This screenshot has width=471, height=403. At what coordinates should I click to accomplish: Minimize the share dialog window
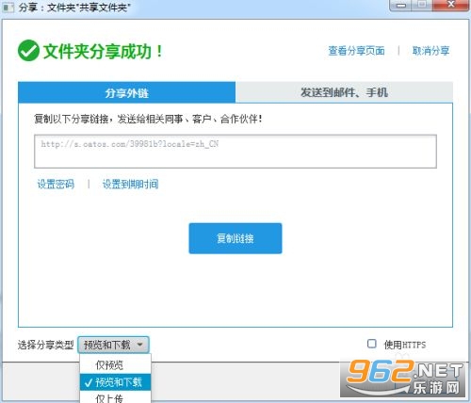point(401,5)
